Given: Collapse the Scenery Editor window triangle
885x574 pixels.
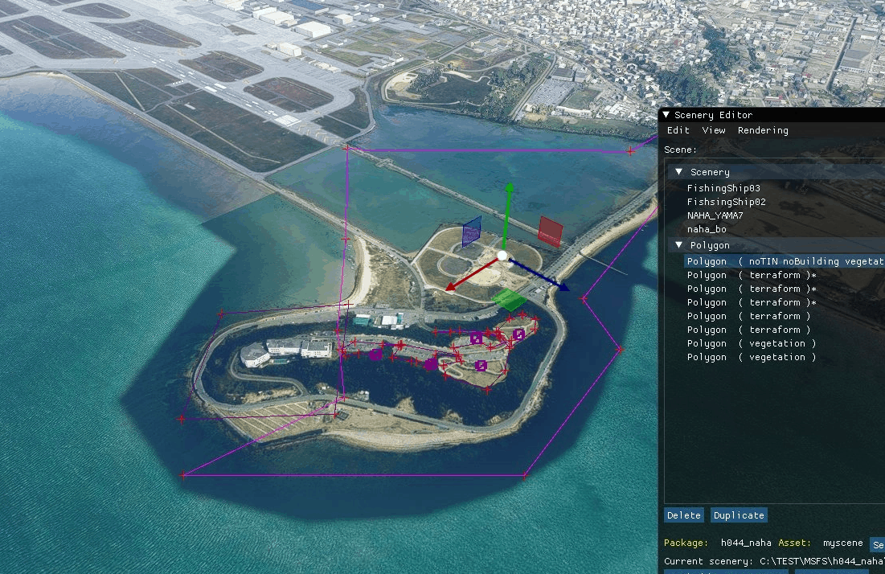Looking at the screenshot, I should [x=666, y=115].
